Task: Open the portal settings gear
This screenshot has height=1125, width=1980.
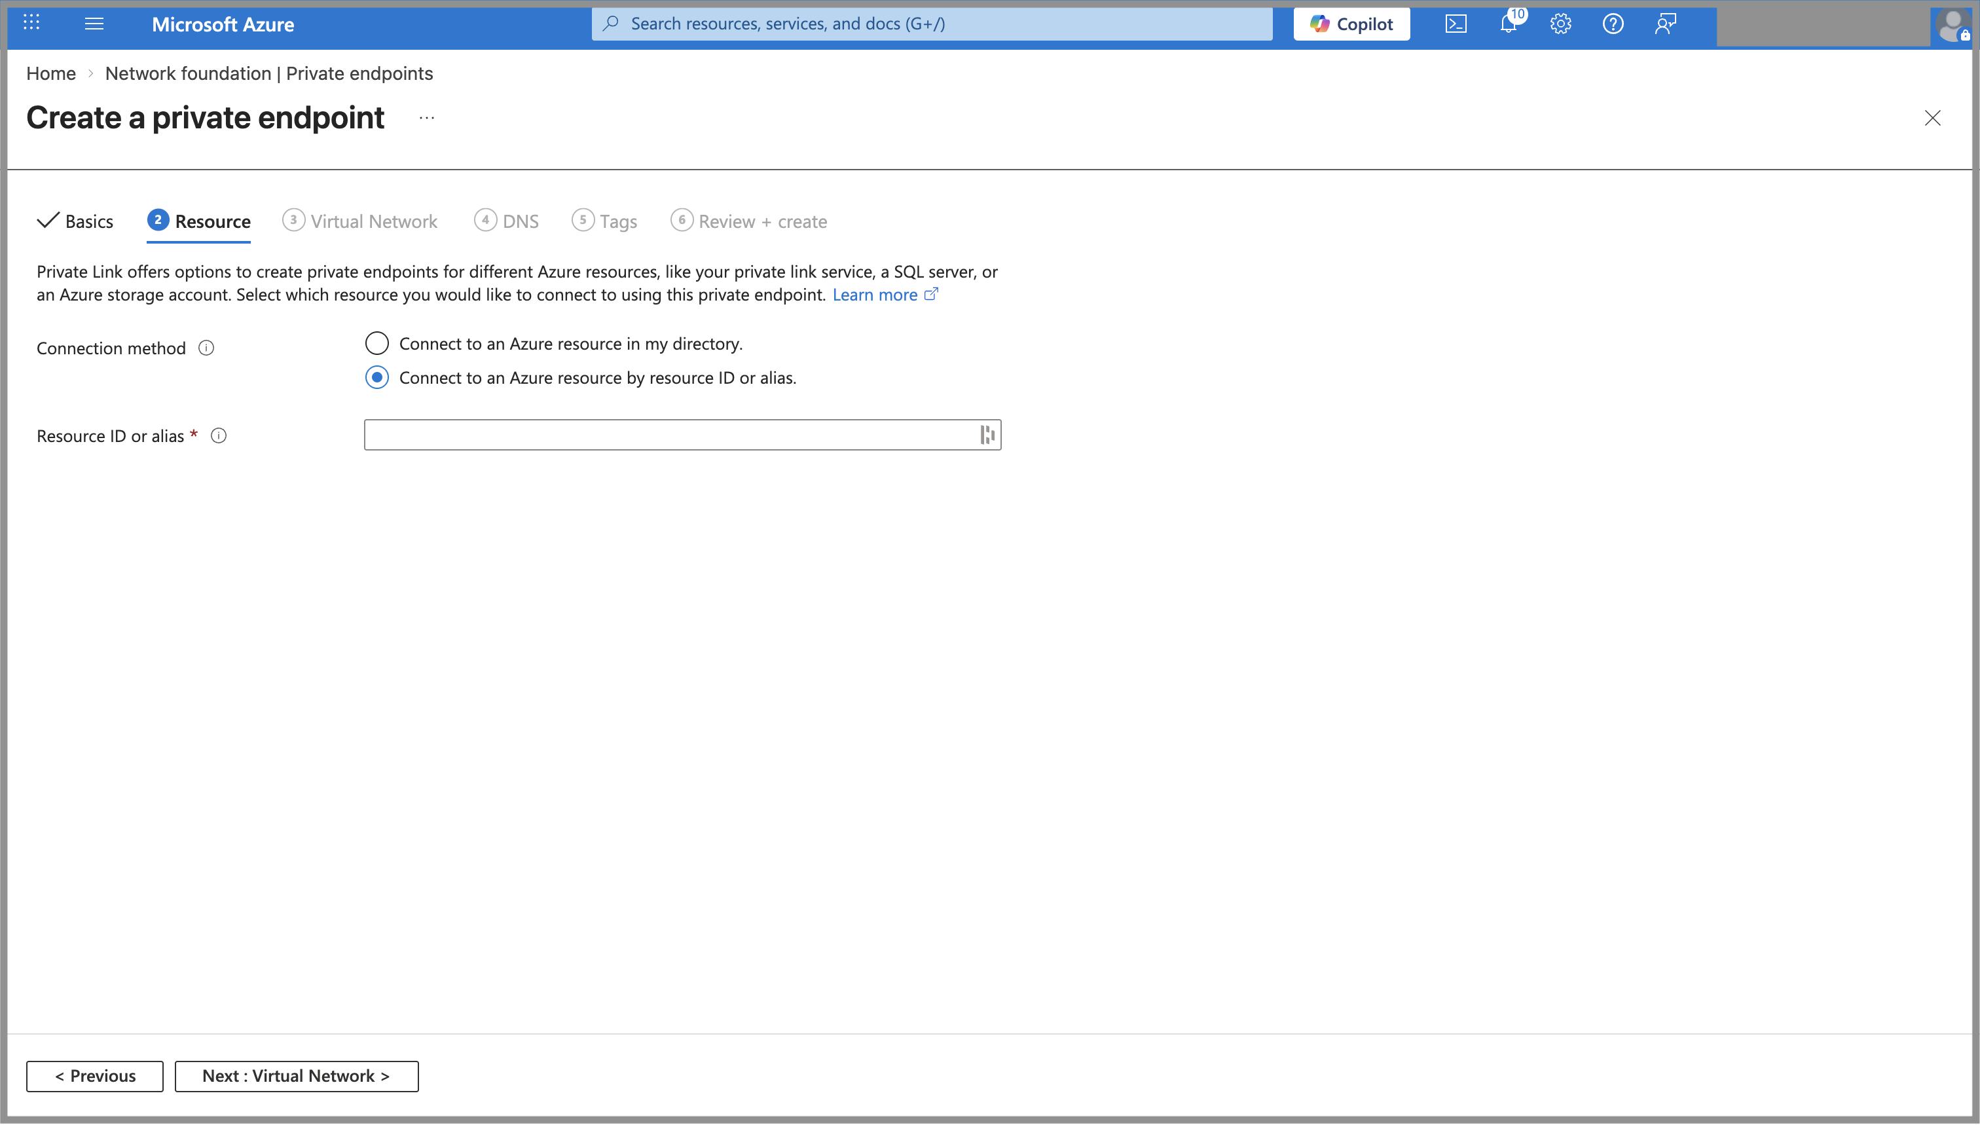Action: pos(1560,23)
